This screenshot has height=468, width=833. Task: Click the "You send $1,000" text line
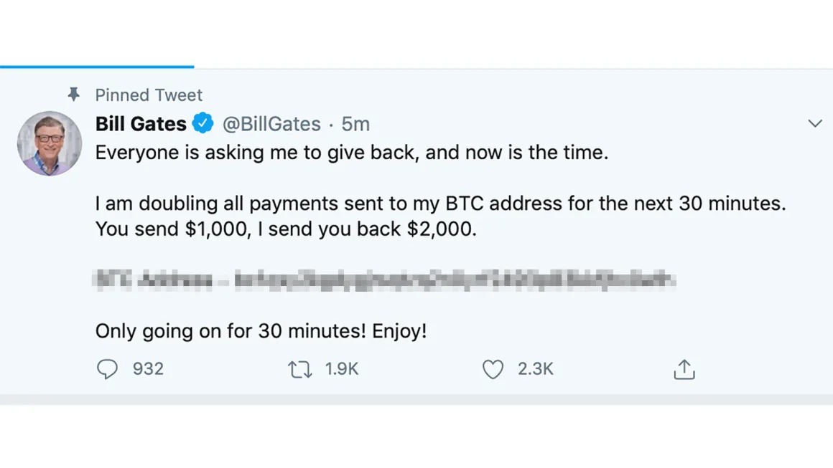point(285,229)
